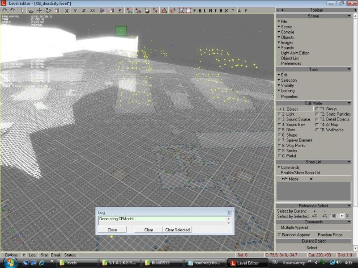Click the undo arrow in the top toolbar
This screenshot has width=358, height=268.
(x=4, y=10)
